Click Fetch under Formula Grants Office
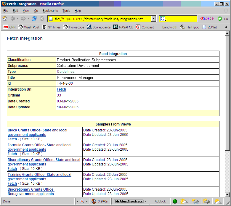Screen dimensions: 231x206 [12, 154]
